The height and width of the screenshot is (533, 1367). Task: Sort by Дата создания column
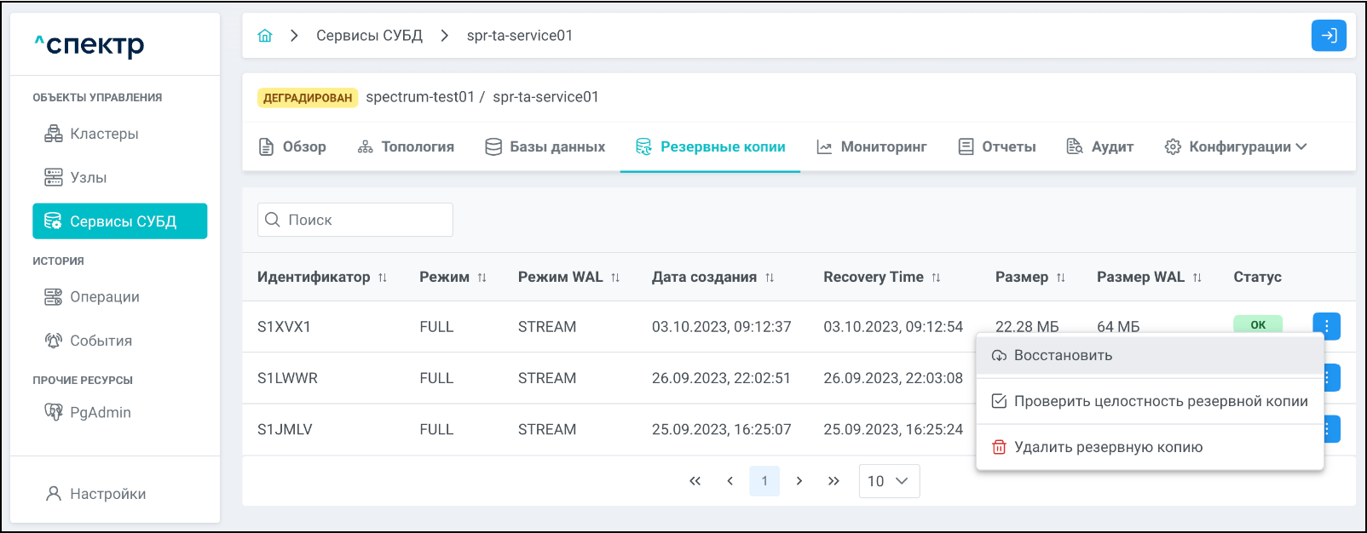coord(770,278)
